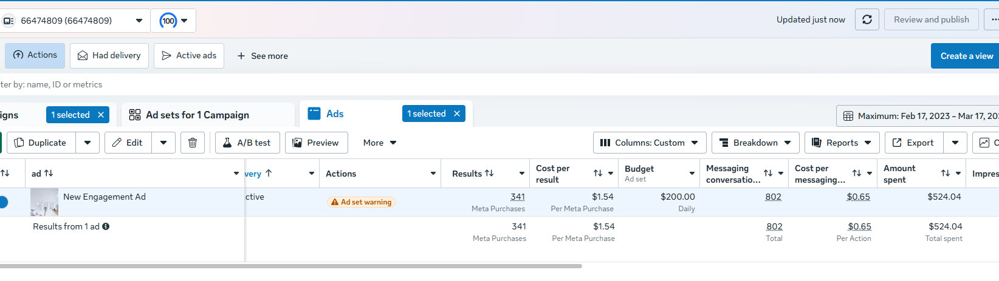999x281 pixels.
Task: Click the trash delete icon
Action: tap(193, 143)
